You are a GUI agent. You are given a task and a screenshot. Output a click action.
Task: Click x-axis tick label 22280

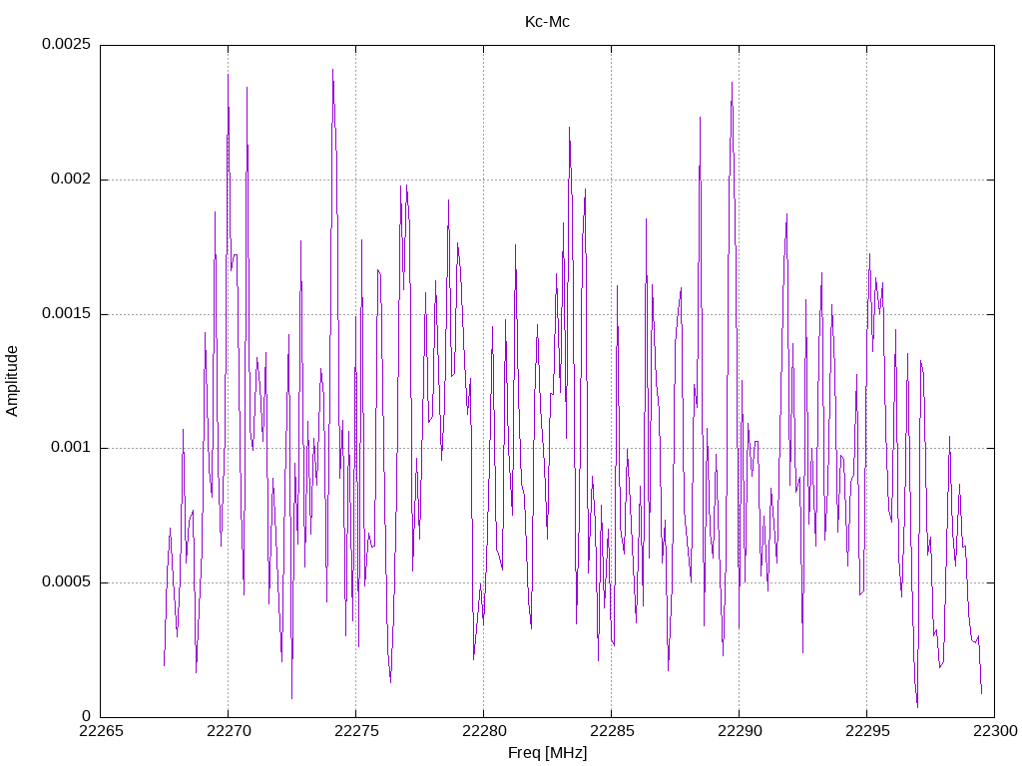click(x=484, y=731)
